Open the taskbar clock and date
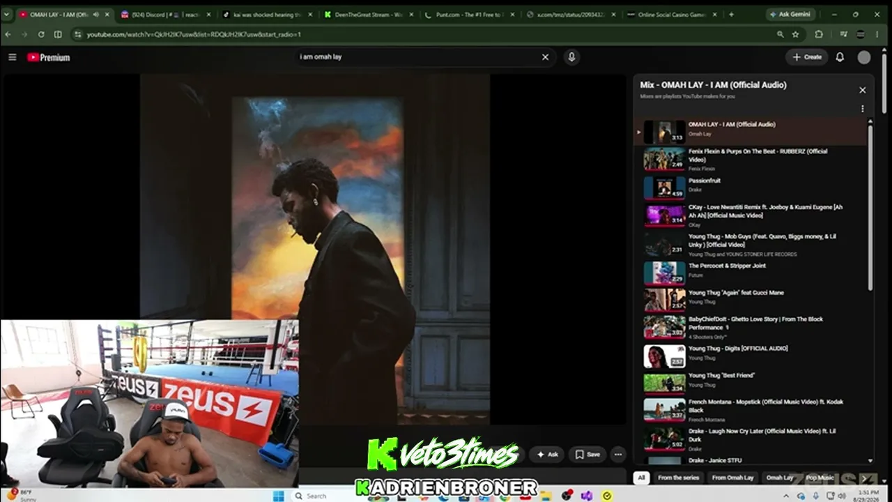Image resolution: width=892 pixels, height=502 pixels. [x=868, y=496]
